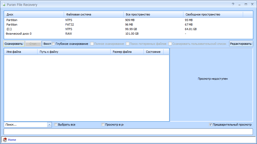
Task: Enable Глубокое сканирование checkbox
Action: [x=53, y=44]
